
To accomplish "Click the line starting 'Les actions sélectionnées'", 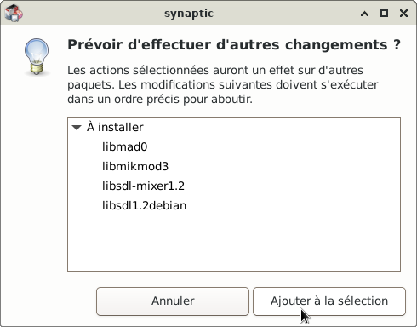I will 215,70.
